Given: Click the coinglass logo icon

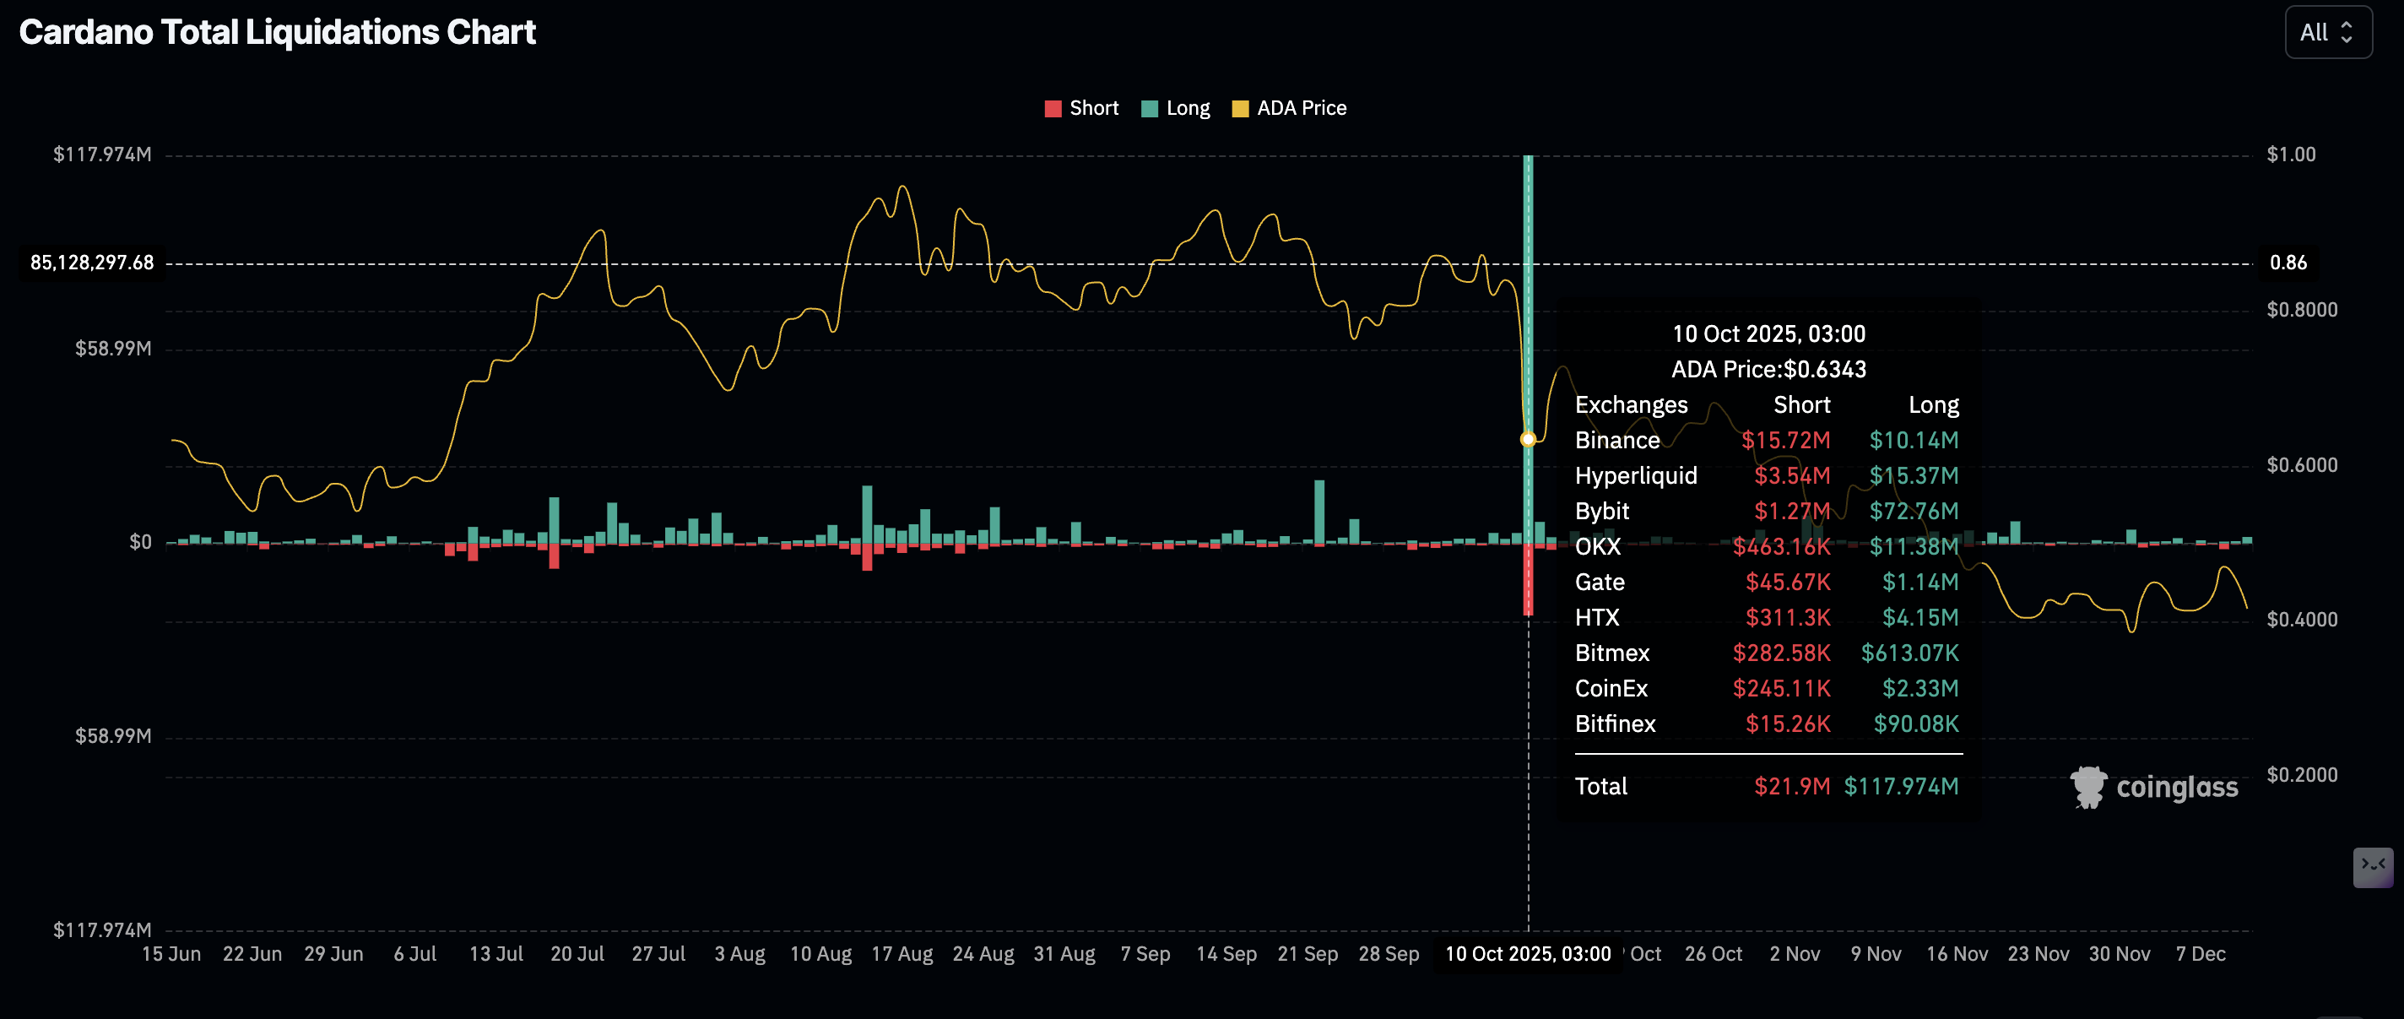Looking at the screenshot, I should click(x=2087, y=787).
